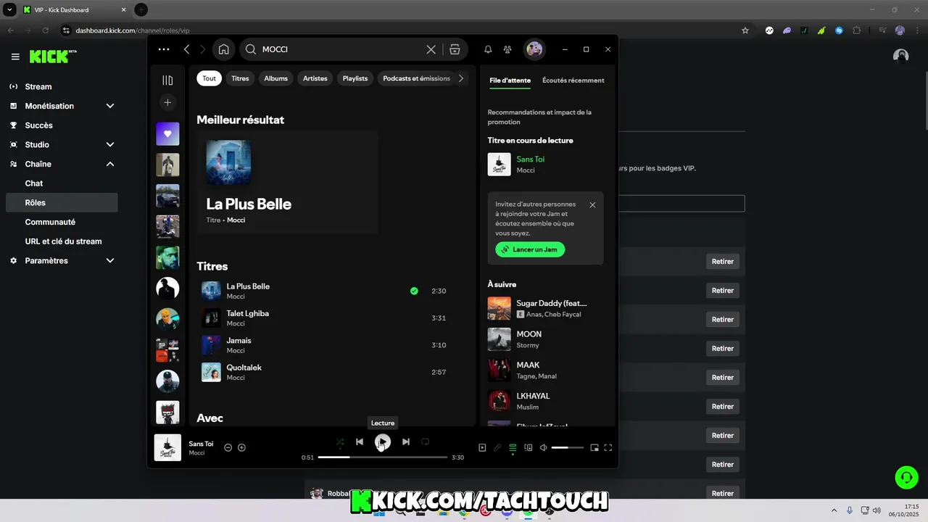Toggle repeat mode

pyautogui.click(x=426, y=442)
